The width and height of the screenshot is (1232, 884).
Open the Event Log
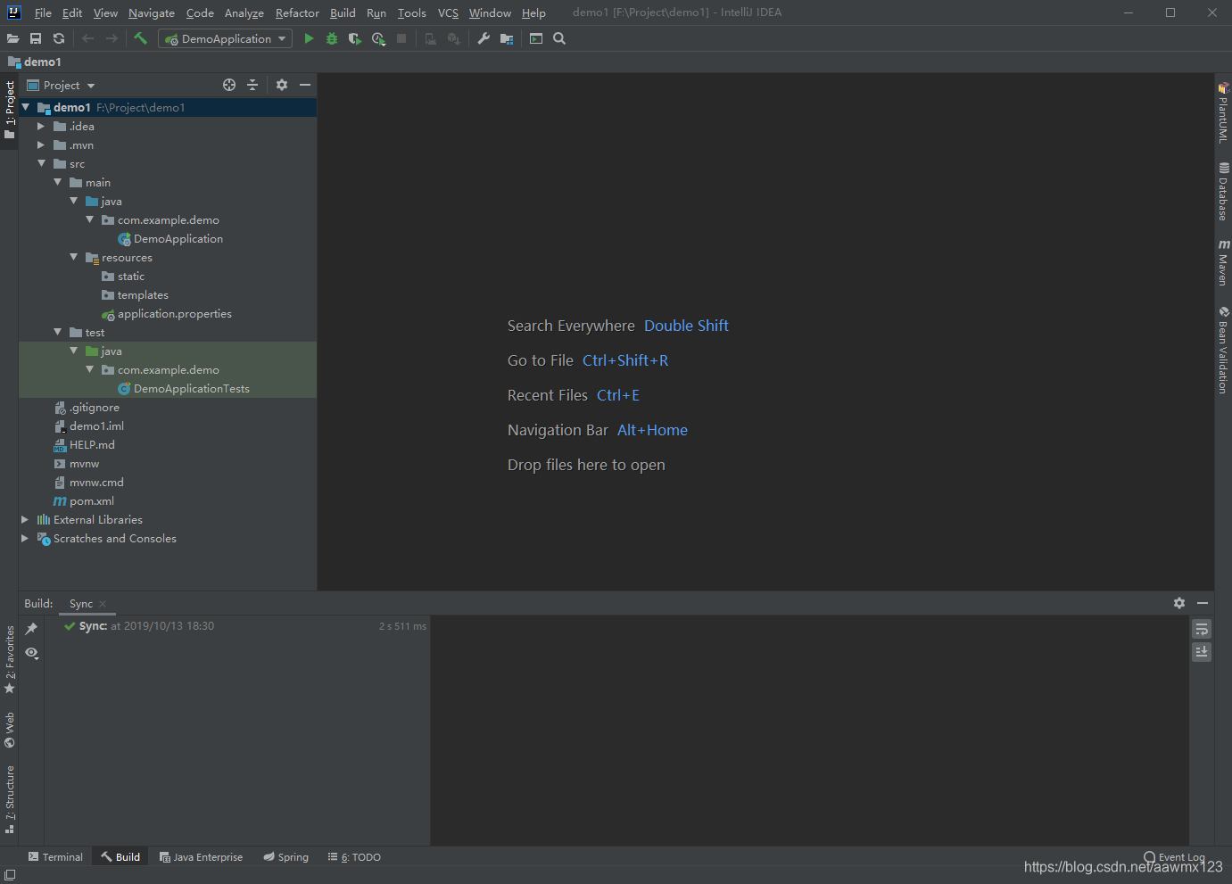pyautogui.click(x=1174, y=857)
